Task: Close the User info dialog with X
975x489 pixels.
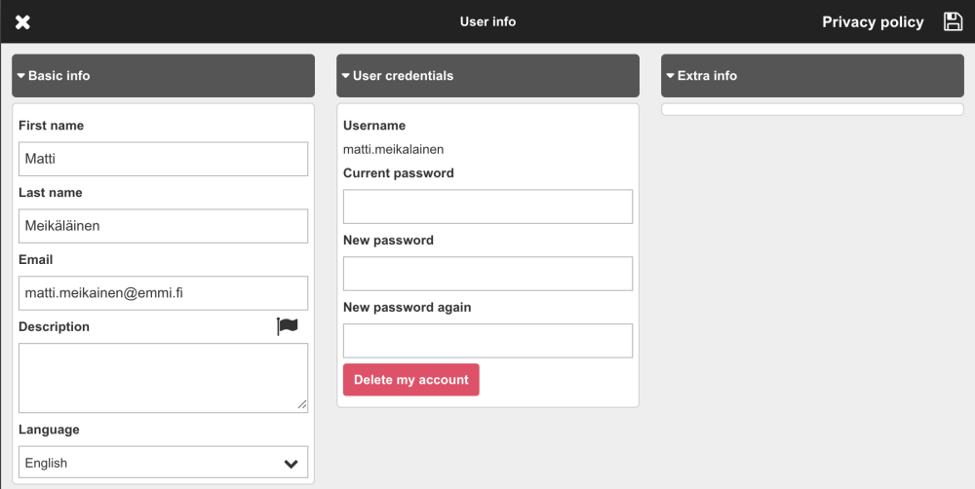Action: (x=22, y=21)
